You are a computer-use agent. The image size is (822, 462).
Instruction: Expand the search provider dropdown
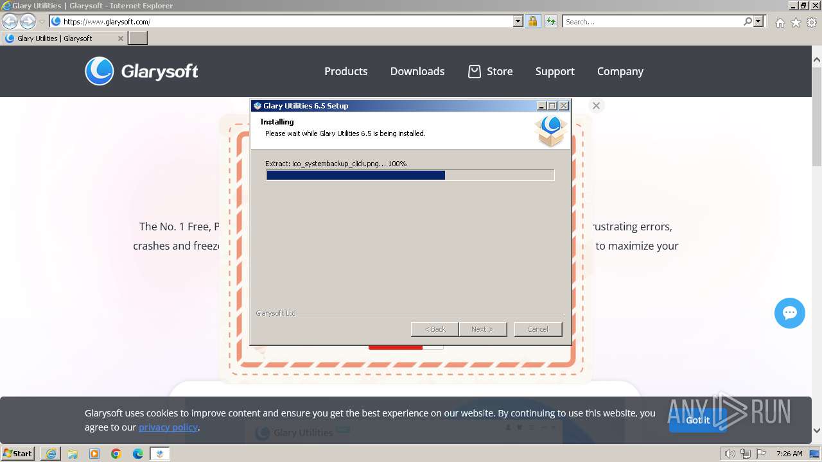[758, 21]
